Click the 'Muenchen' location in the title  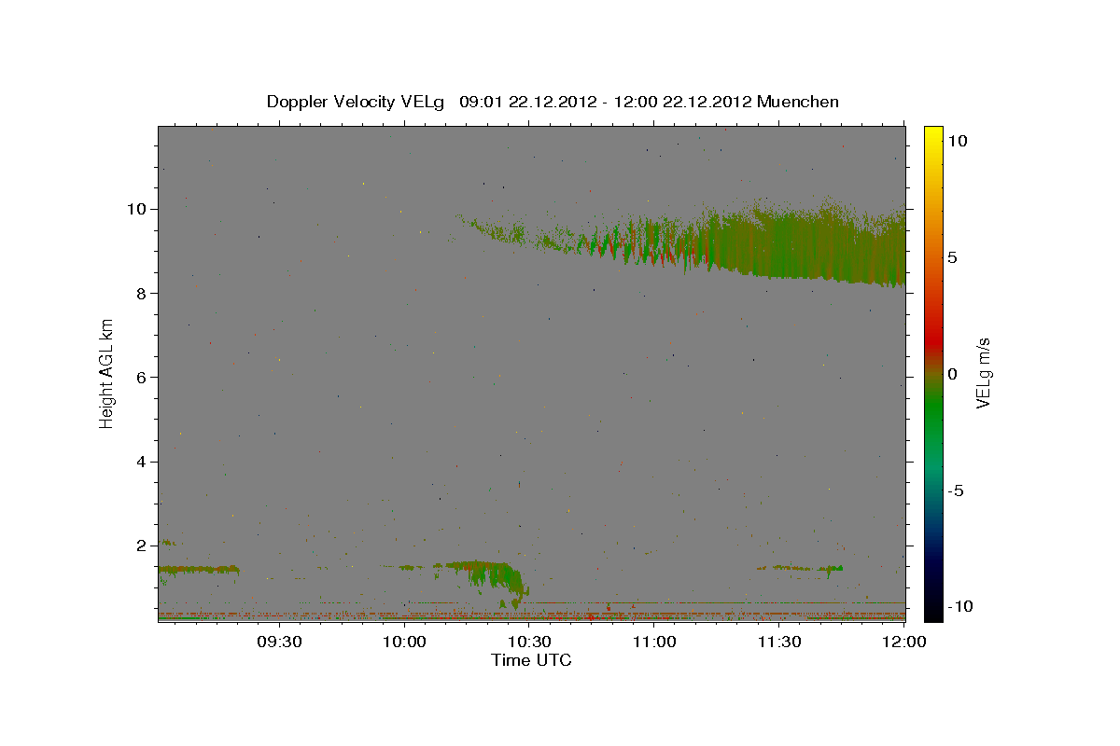click(798, 102)
